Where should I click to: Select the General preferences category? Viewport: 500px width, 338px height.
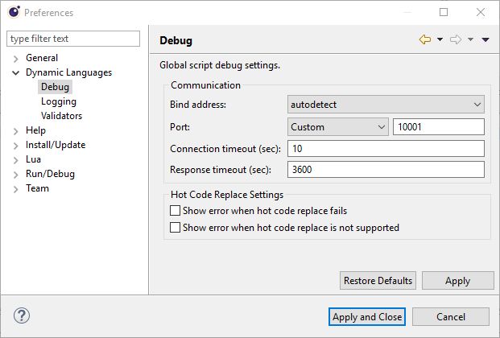(42, 58)
